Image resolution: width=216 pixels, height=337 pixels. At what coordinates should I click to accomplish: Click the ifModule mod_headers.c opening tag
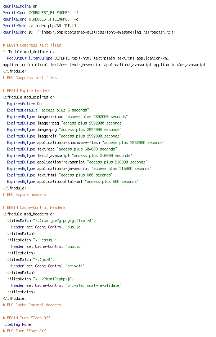(x=28, y=214)
